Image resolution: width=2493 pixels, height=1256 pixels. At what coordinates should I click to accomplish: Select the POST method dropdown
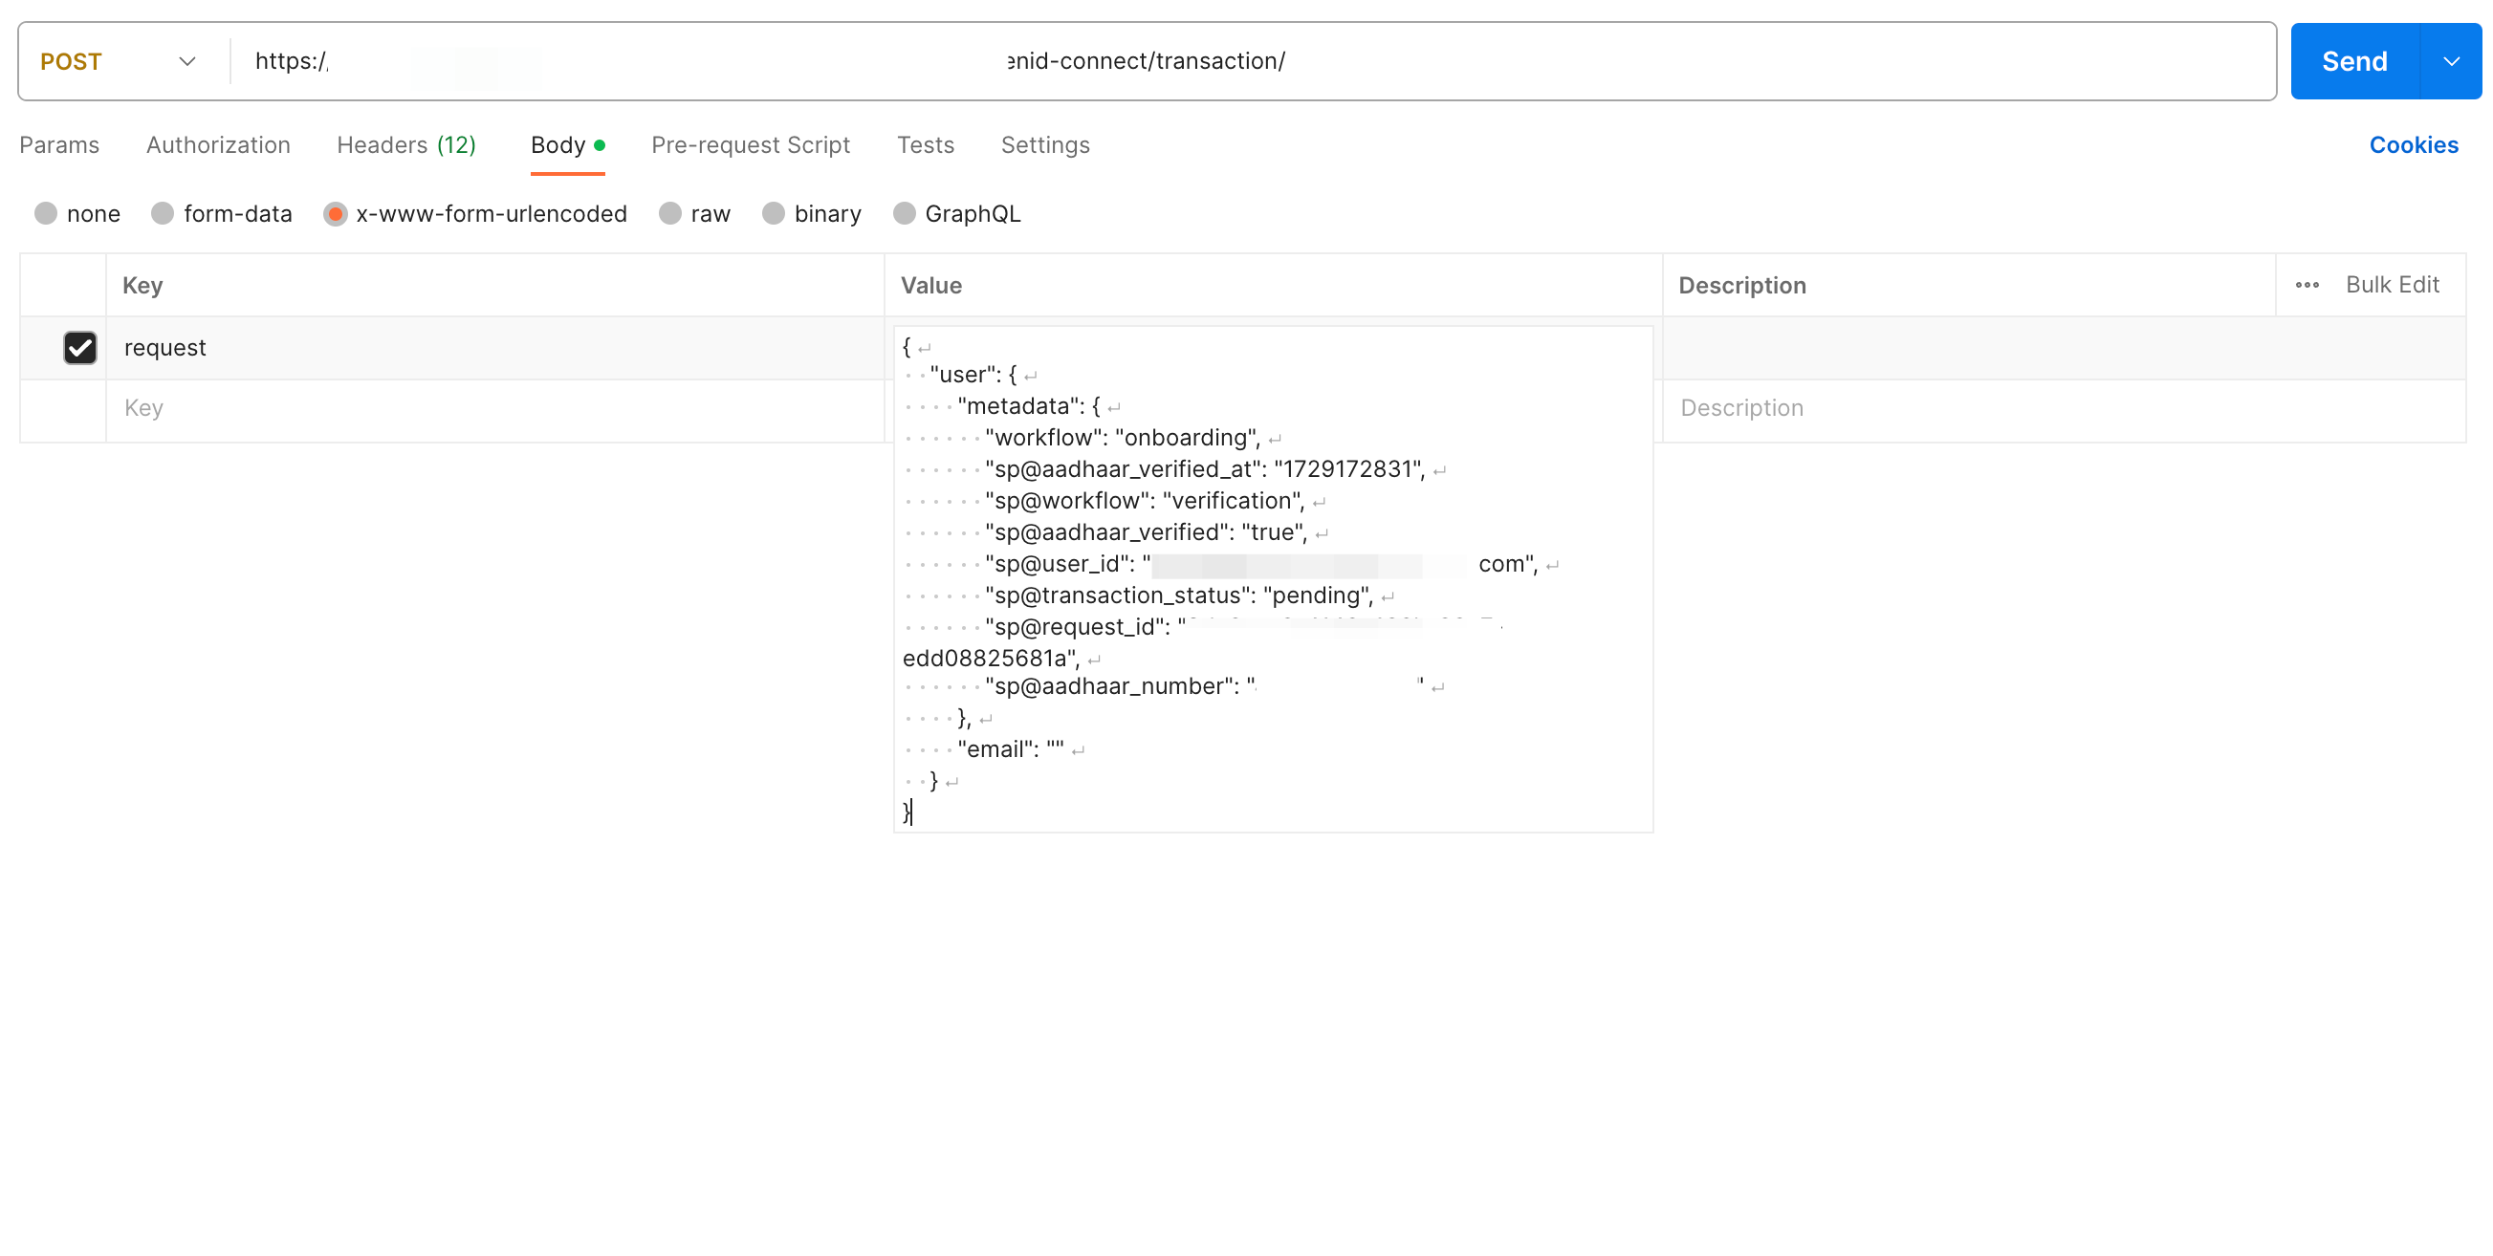pyautogui.click(x=120, y=61)
